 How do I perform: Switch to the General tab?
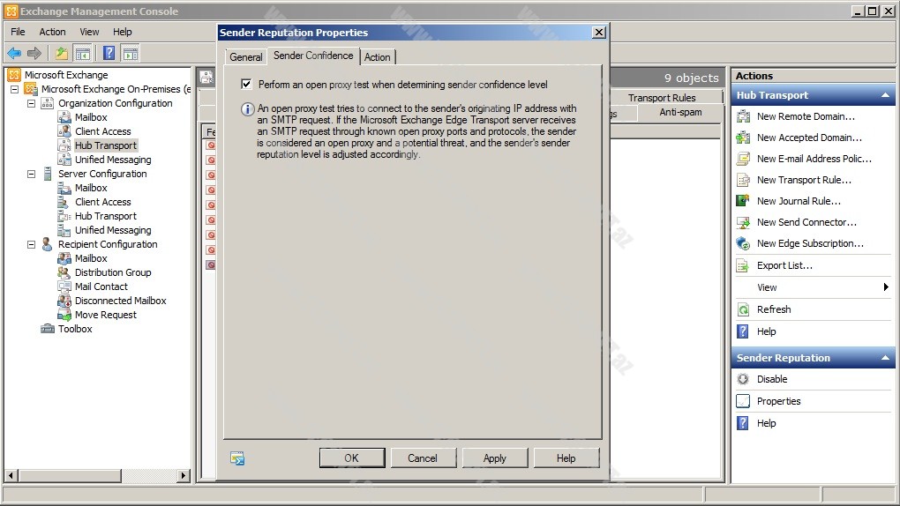point(245,57)
